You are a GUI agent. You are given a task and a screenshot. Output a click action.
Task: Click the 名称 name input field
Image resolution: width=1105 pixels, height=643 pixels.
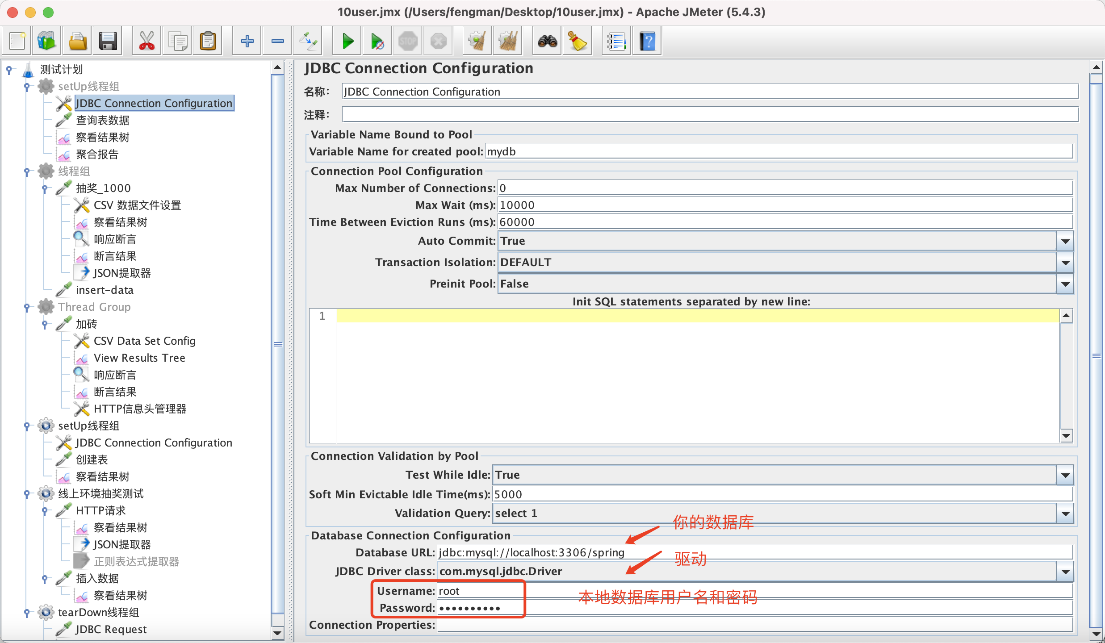tap(710, 92)
